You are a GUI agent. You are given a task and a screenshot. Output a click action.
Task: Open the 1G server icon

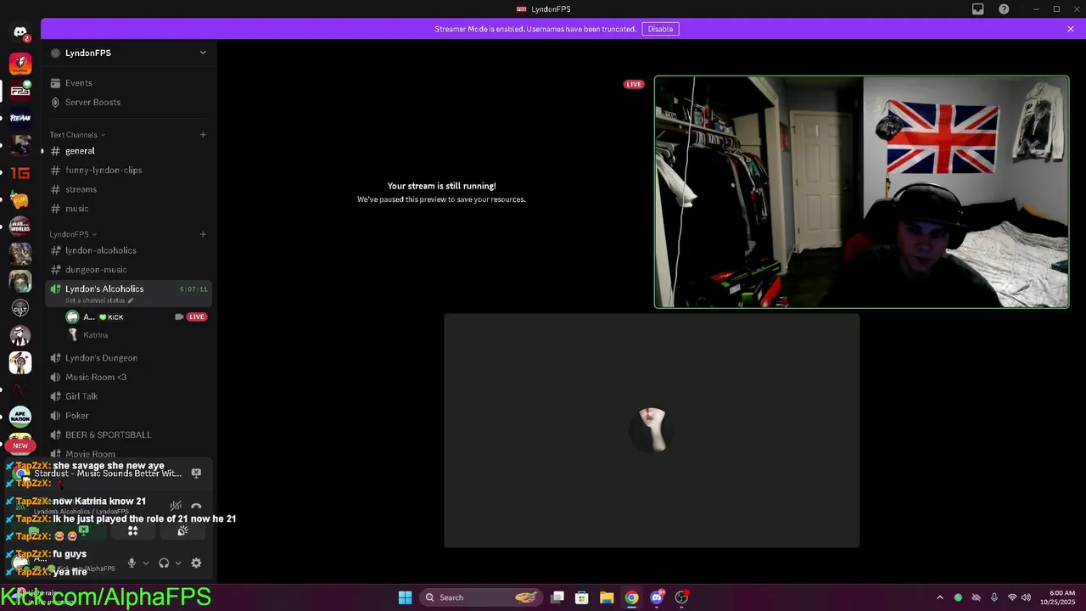20,173
